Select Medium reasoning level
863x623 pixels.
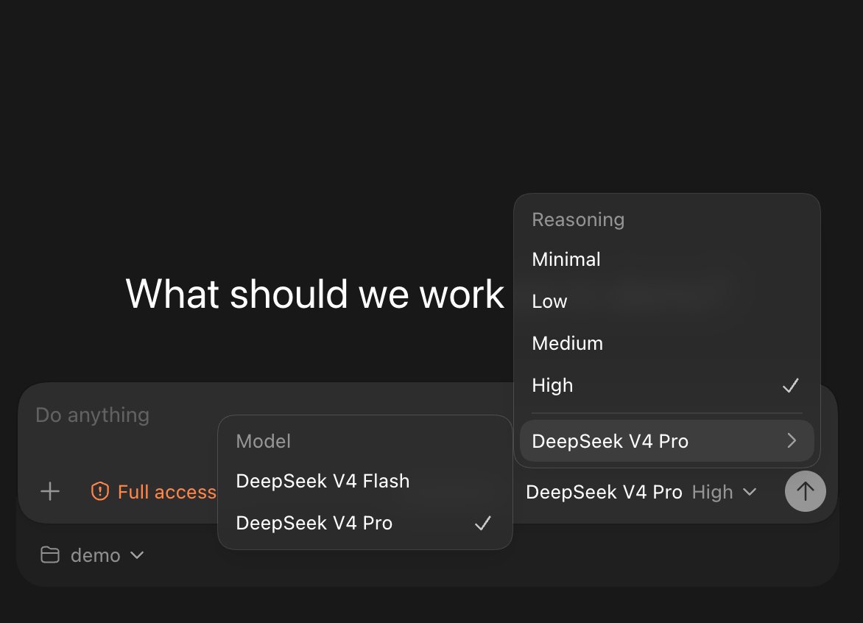(666, 343)
